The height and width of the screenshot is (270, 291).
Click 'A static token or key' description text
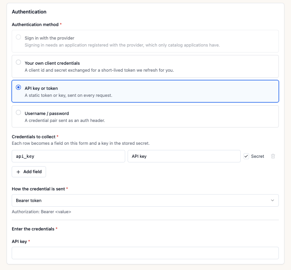point(68,95)
